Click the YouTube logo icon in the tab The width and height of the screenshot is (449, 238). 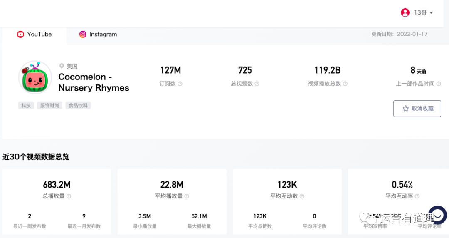coord(20,35)
